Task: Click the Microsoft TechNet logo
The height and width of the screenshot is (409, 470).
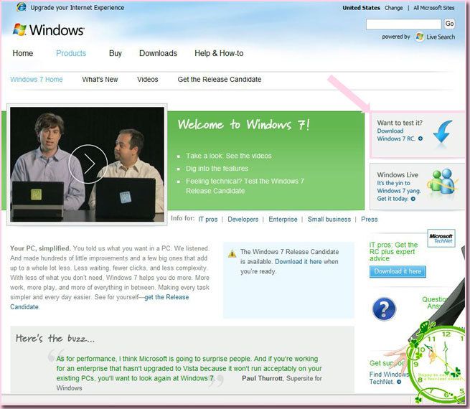Action: 441,238
